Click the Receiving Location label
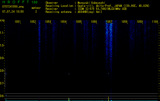Screen dimensions: 160x101 click(59, 6)
